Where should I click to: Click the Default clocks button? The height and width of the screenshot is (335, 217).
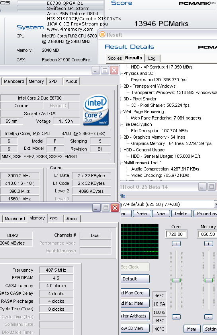click(135, 279)
